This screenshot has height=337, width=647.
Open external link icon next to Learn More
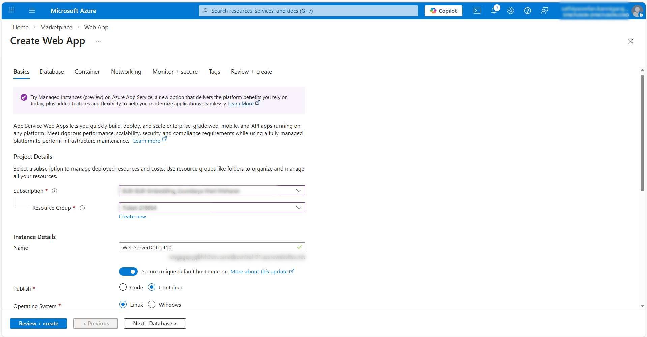(x=257, y=103)
